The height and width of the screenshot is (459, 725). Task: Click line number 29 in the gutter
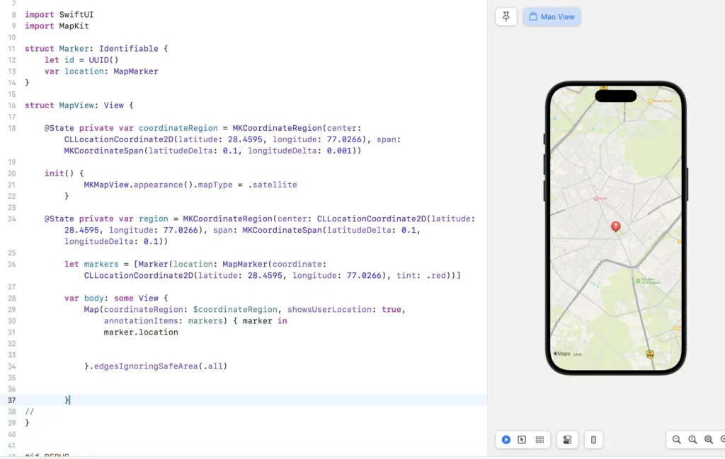[x=11, y=309]
